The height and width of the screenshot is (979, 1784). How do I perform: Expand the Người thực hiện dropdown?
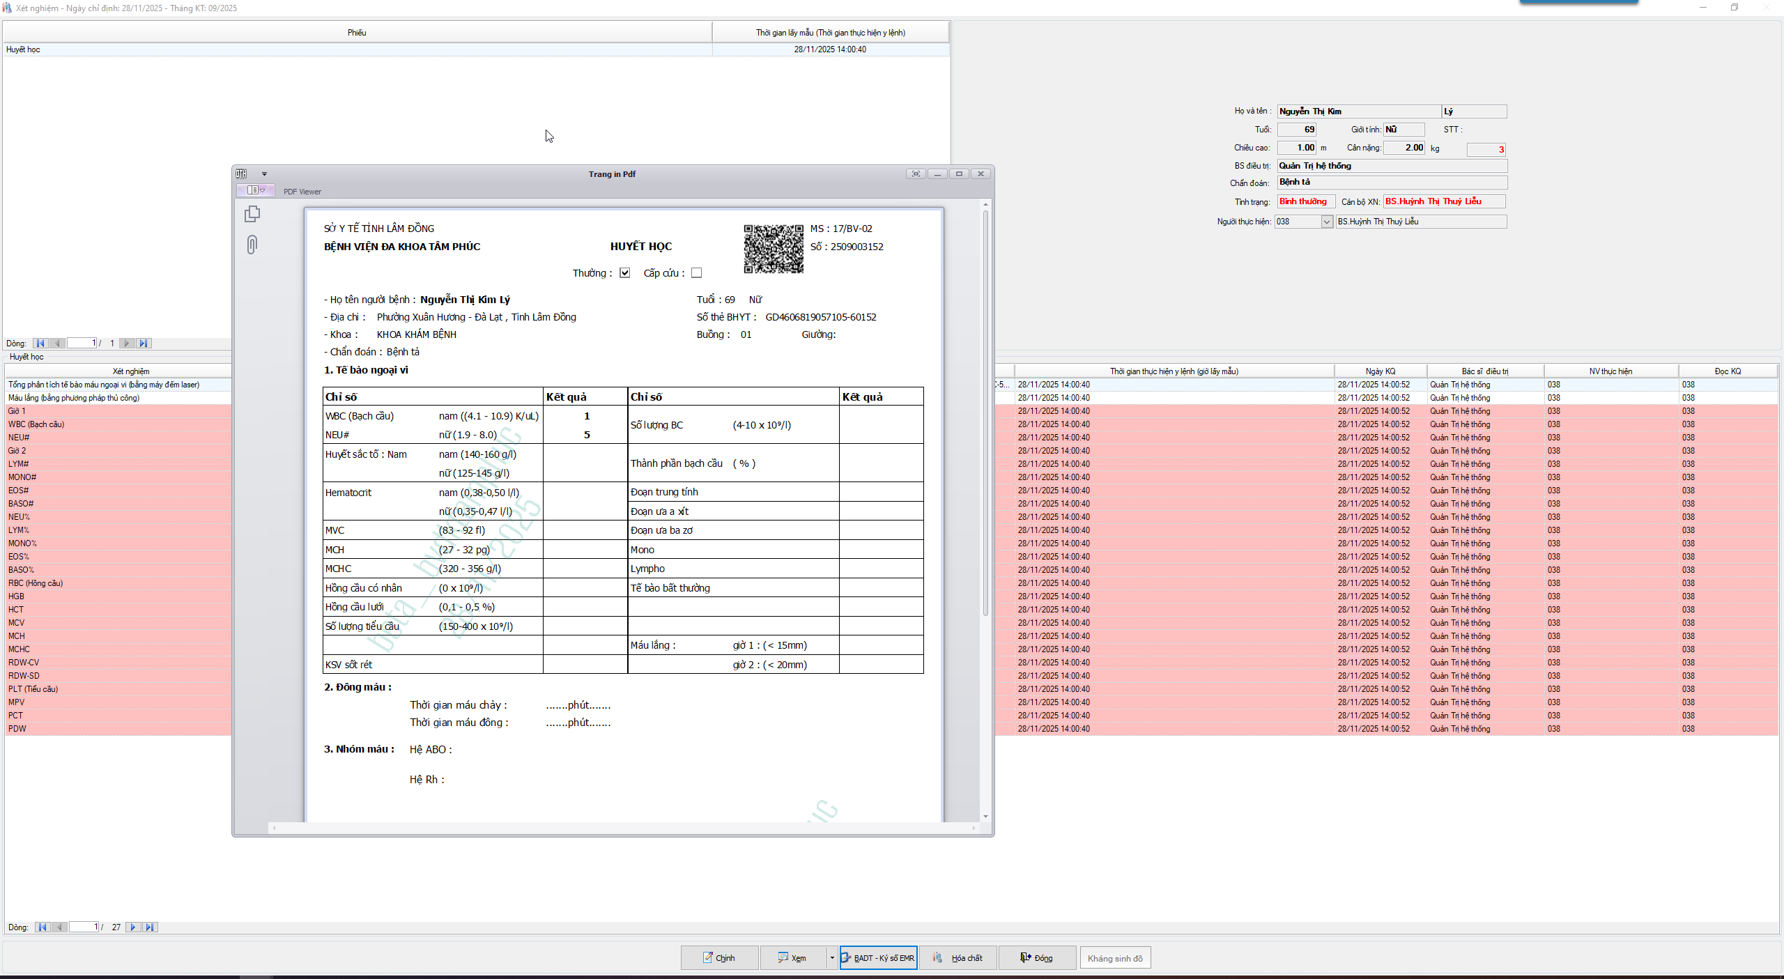pyautogui.click(x=1327, y=222)
